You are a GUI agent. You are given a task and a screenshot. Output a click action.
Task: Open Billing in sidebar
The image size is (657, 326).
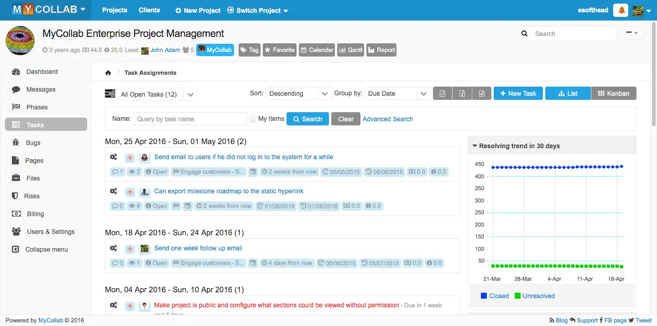click(46, 214)
